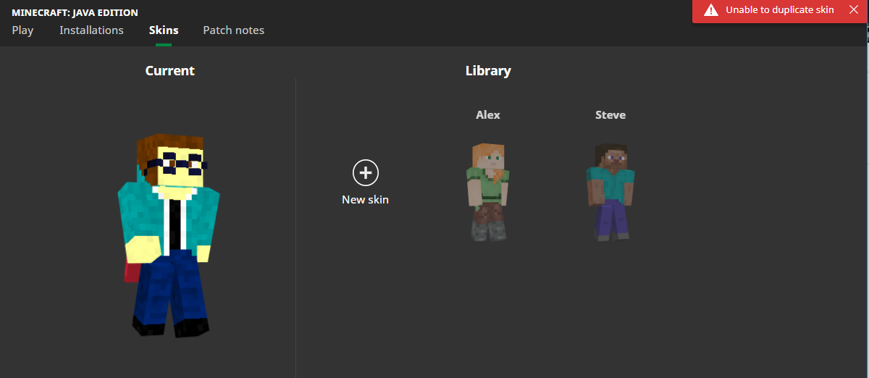Switch to the Play tab
The height and width of the screenshot is (378, 869).
[x=22, y=30]
